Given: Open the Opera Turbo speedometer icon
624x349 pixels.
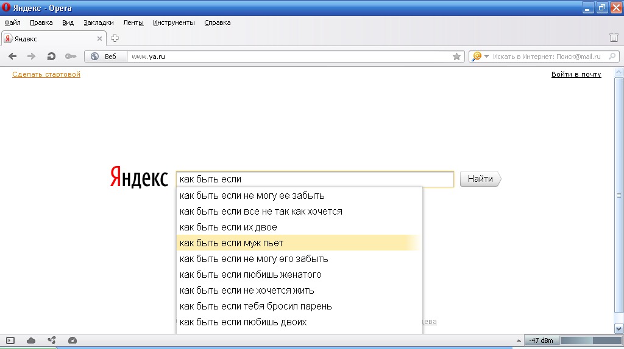Looking at the screenshot, I should click(73, 340).
